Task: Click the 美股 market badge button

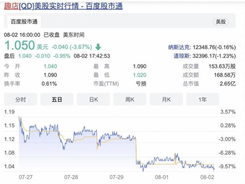Action: click(x=220, y=22)
